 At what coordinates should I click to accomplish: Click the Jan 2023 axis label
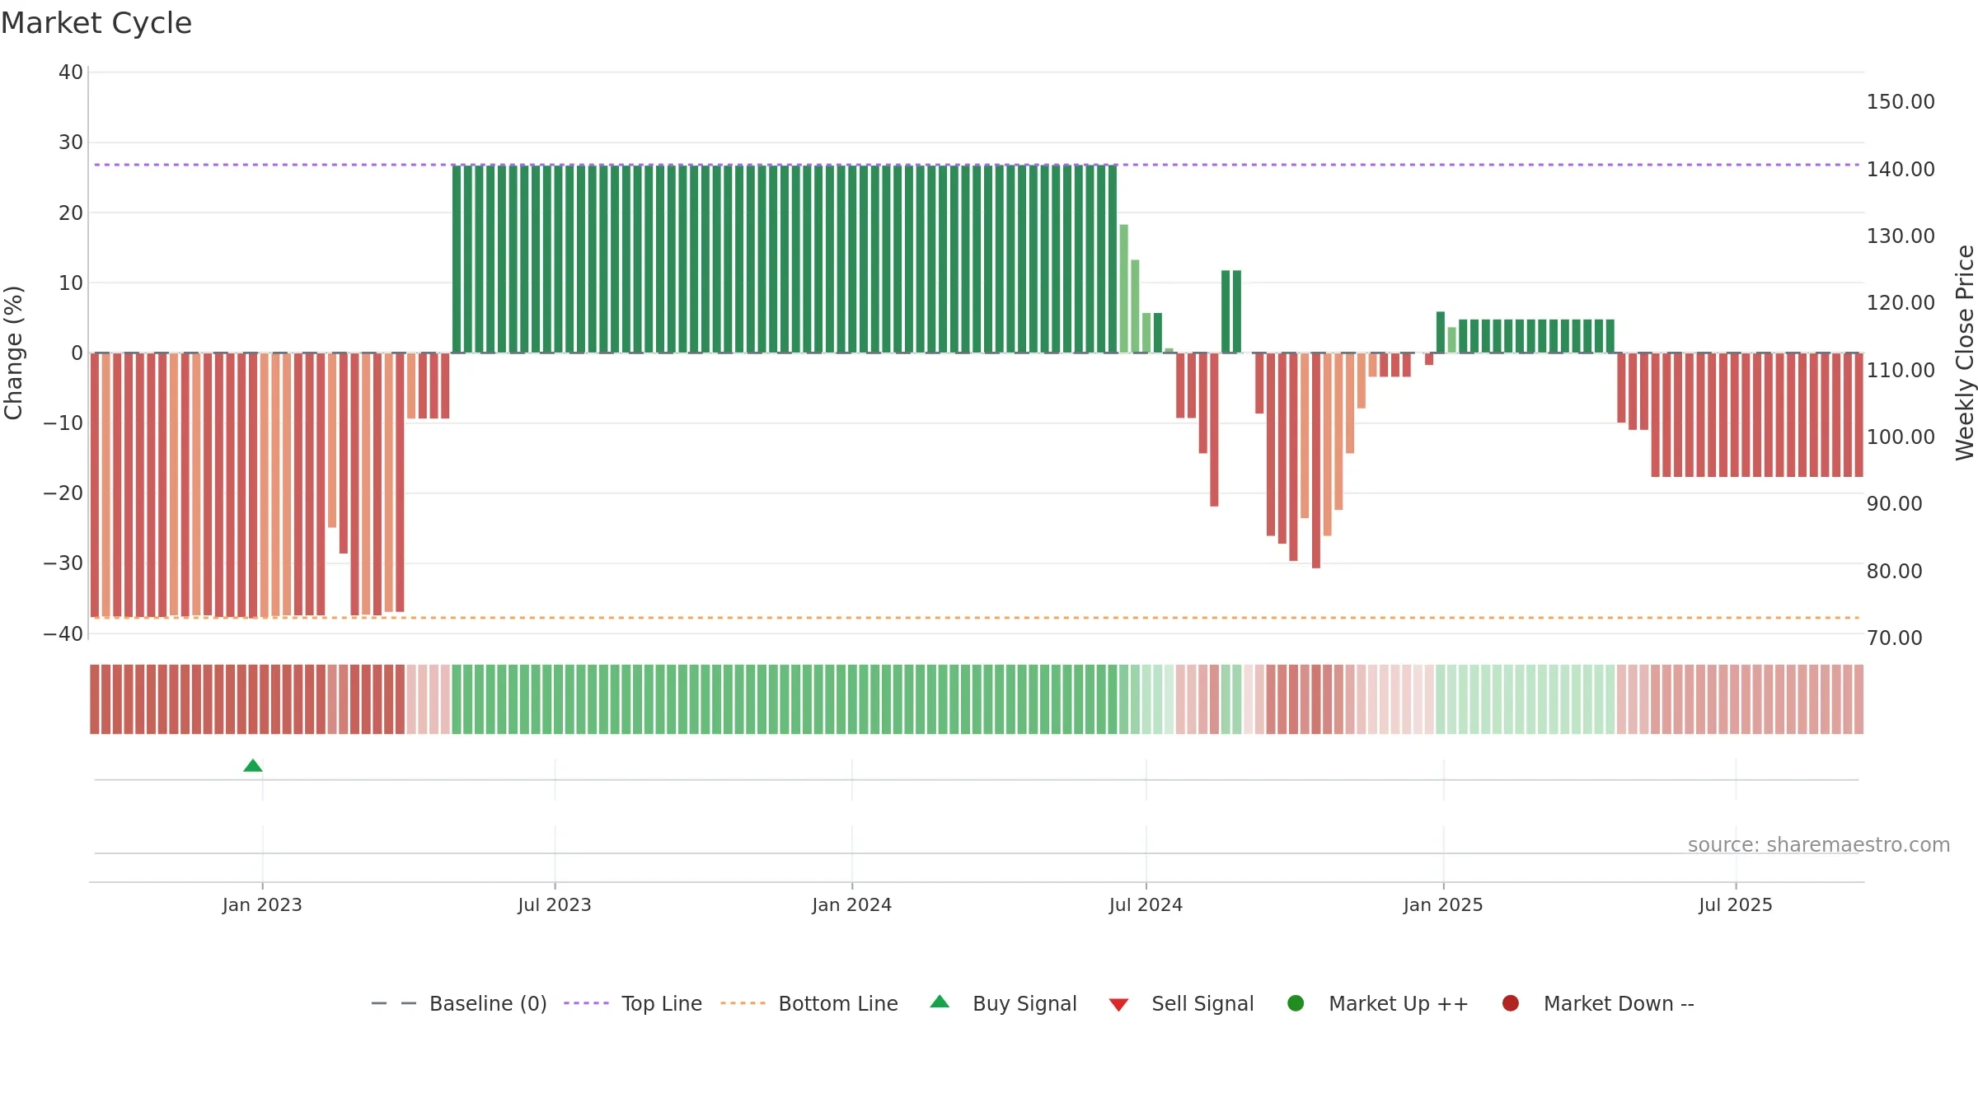[262, 905]
